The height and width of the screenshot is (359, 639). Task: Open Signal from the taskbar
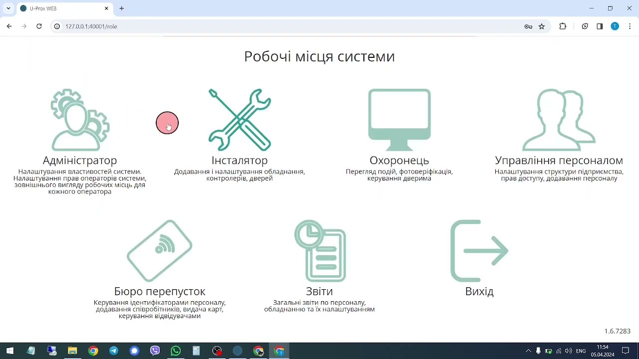click(134, 351)
